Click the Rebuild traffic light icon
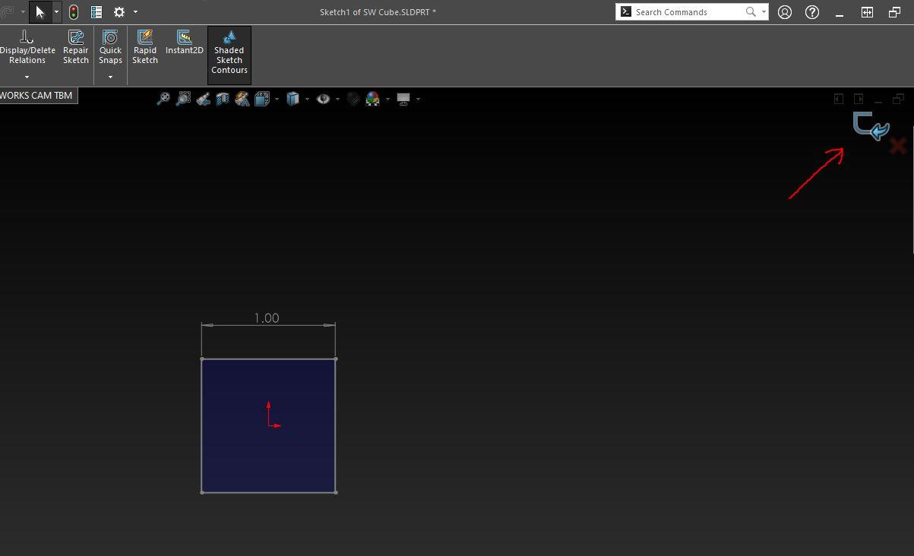The height and width of the screenshot is (556, 914). 74,12
